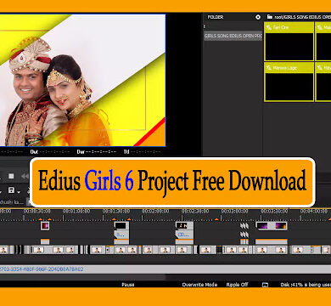This screenshot has height=306, width=331.
Task: Click the second orange marker on the ruler
Action: 50,219
